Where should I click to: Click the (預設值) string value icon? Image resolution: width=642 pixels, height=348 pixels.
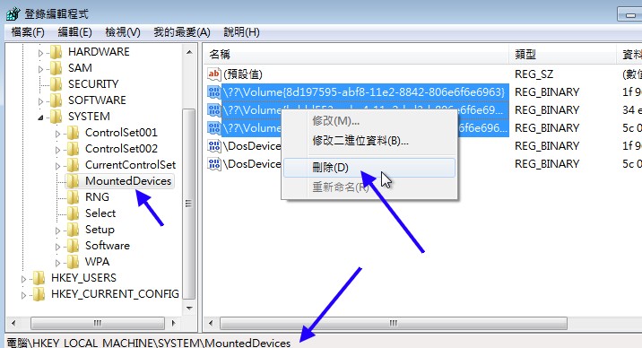click(x=213, y=74)
